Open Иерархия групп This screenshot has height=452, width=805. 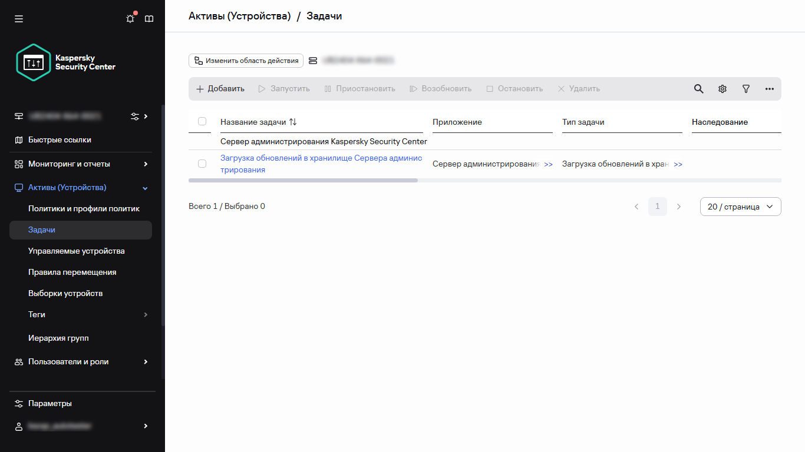pyautogui.click(x=58, y=338)
